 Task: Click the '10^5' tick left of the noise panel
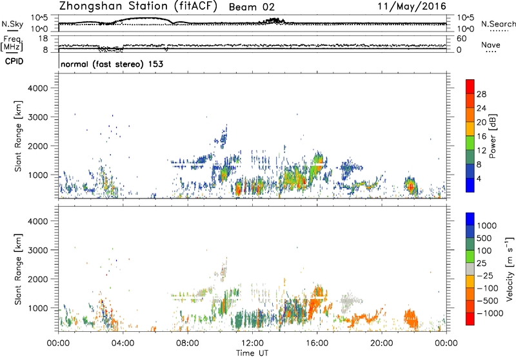pyautogui.click(x=39, y=17)
